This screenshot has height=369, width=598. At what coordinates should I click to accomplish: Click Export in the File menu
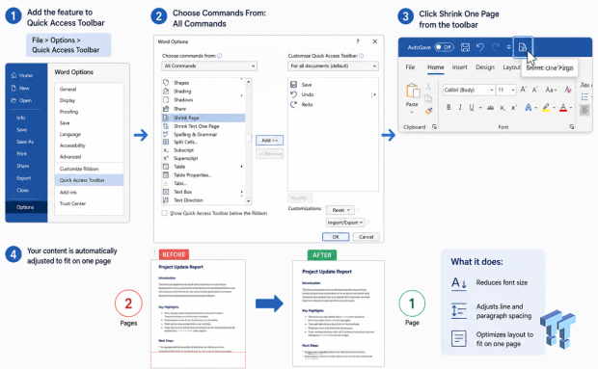click(x=23, y=178)
